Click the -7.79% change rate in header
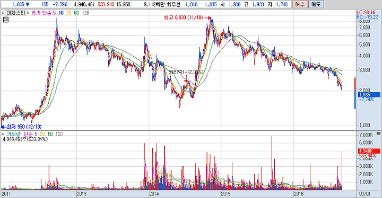 pyautogui.click(x=60, y=4)
